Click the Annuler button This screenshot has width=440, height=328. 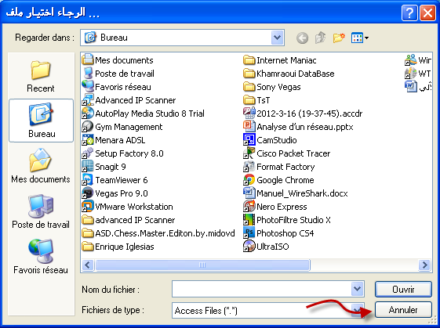(x=403, y=309)
